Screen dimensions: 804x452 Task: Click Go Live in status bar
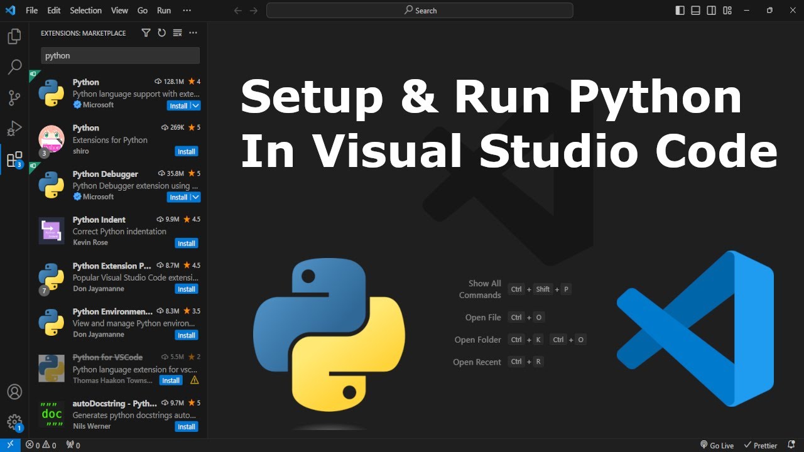pyautogui.click(x=717, y=445)
